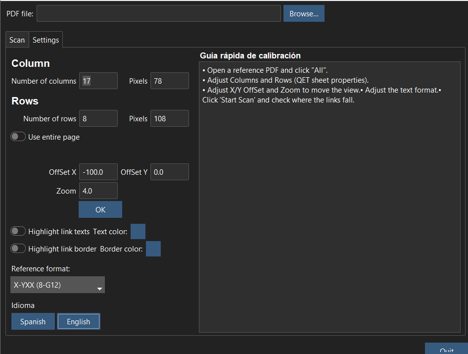Click the English language button
468x354 pixels.
tap(79, 321)
